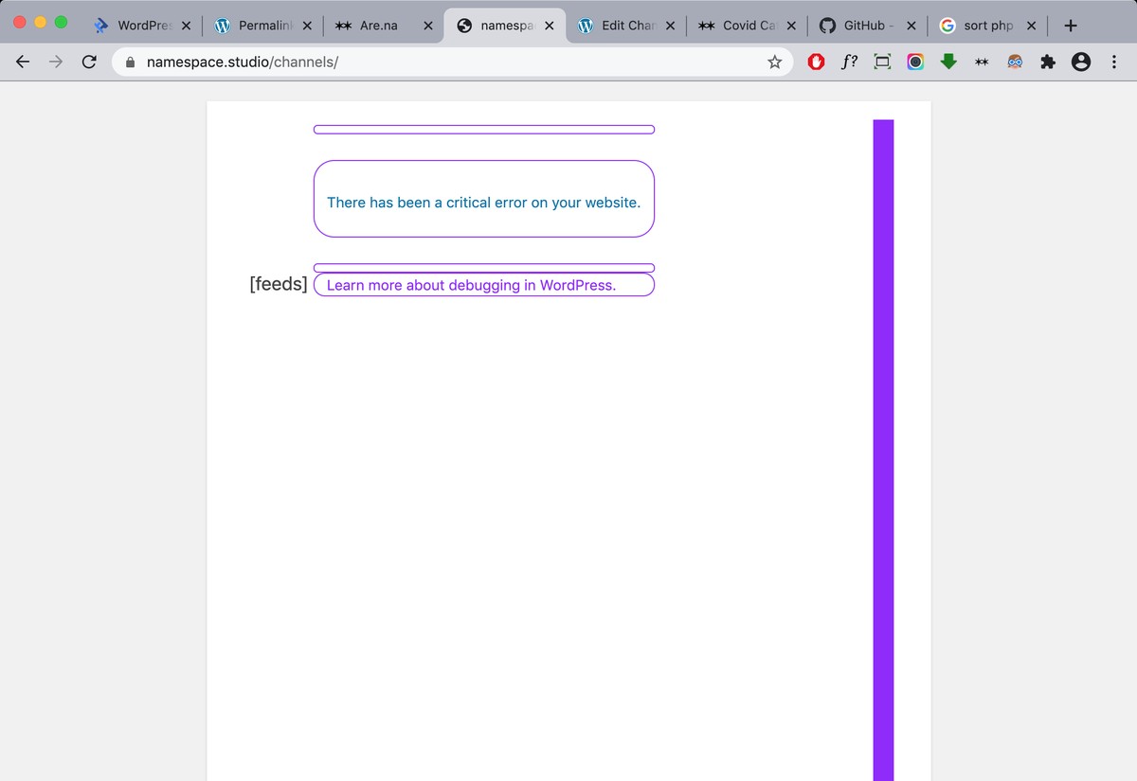Close the GitHub tab
Screen dimensions: 1137x781
[x=911, y=26]
